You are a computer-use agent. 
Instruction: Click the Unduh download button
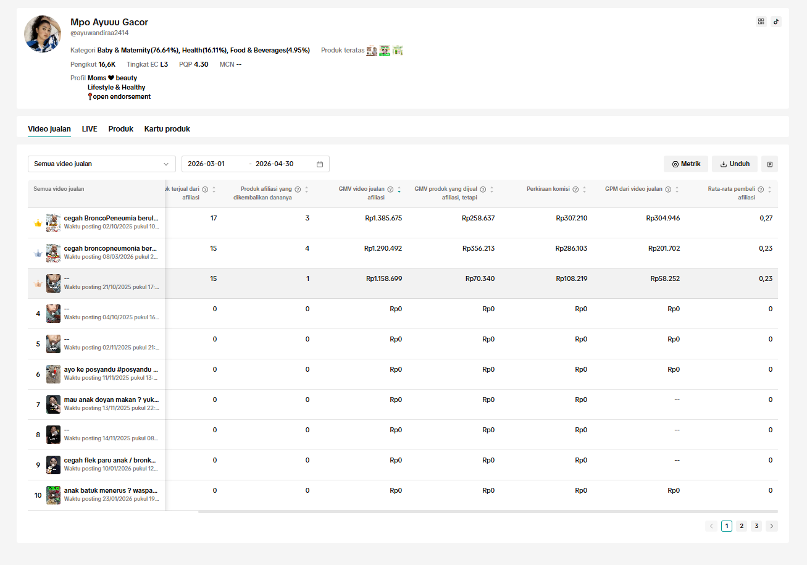pos(735,164)
